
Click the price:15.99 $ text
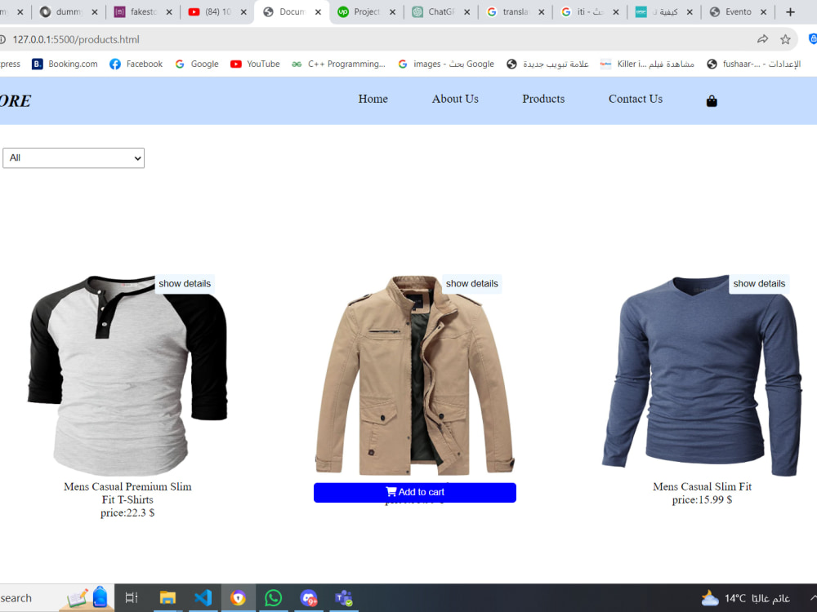[703, 499]
